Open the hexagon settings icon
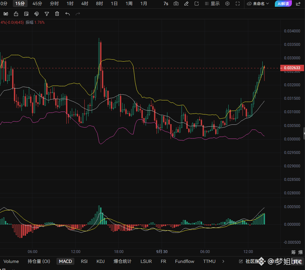 coord(227,4)
